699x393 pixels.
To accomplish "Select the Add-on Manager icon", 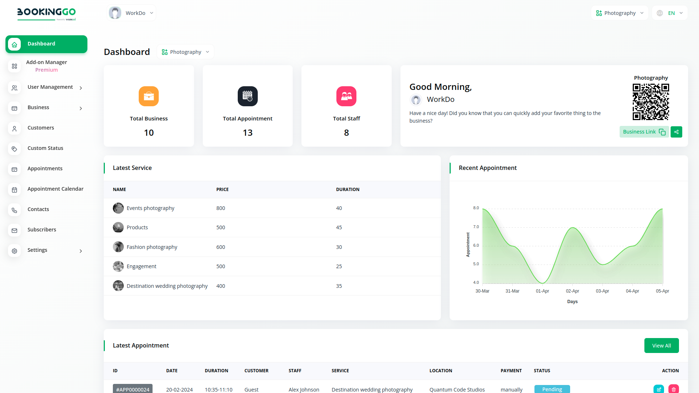I will point(14,66).
